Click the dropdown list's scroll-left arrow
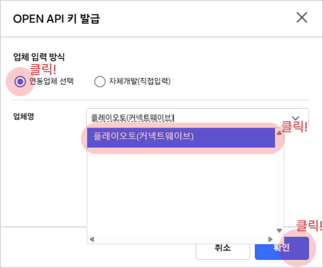 92,239
